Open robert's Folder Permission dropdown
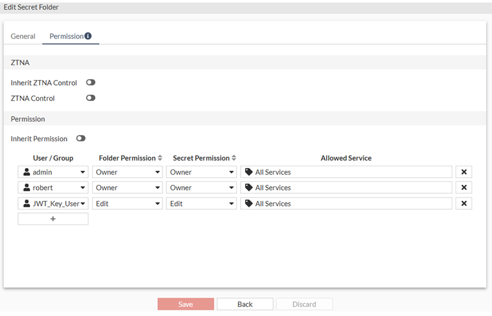 [x=127, y=187]
